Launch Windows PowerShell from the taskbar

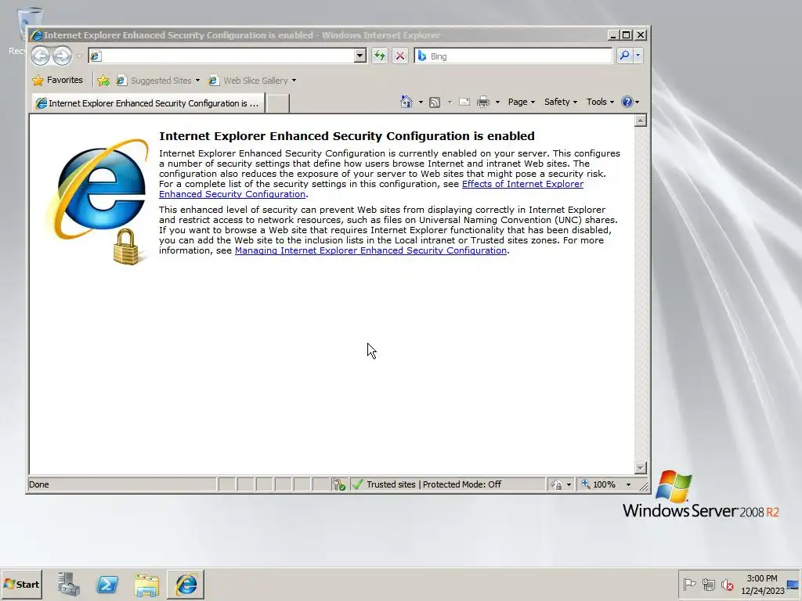tap(107, 584)
